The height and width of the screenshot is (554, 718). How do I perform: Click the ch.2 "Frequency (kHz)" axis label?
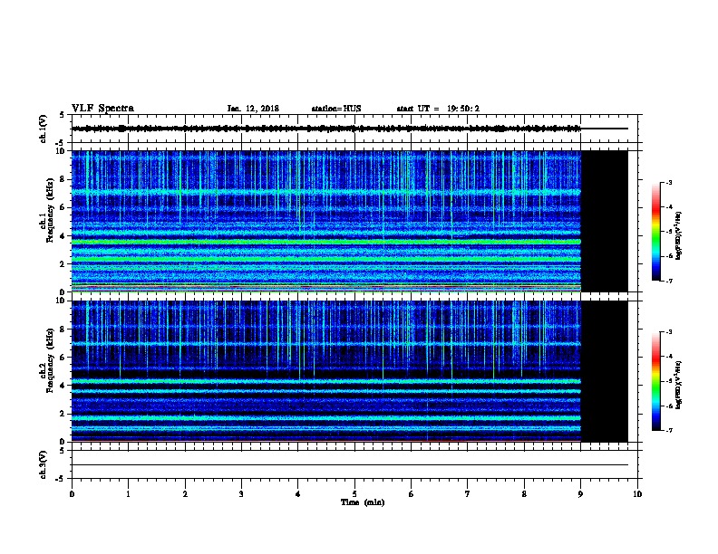(51, 360)
